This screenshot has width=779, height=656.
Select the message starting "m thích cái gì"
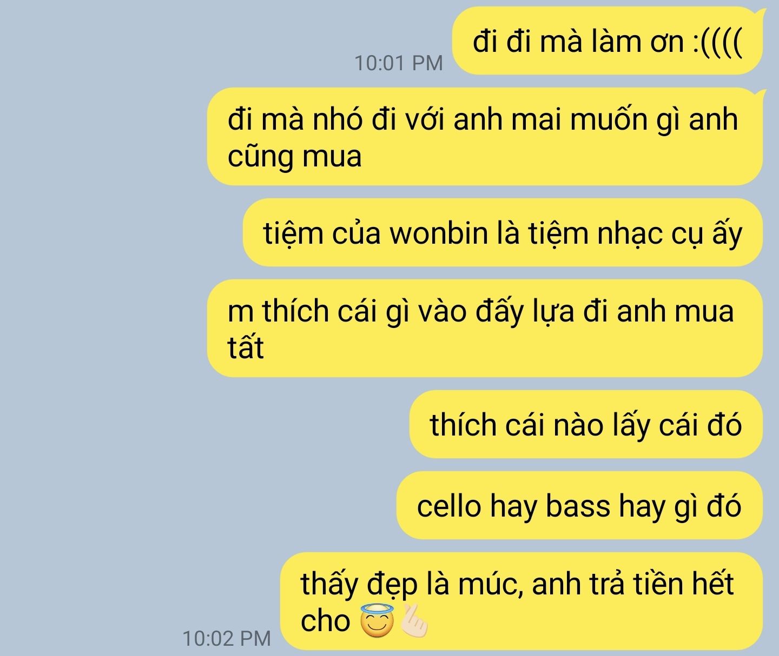click(485, 328)
